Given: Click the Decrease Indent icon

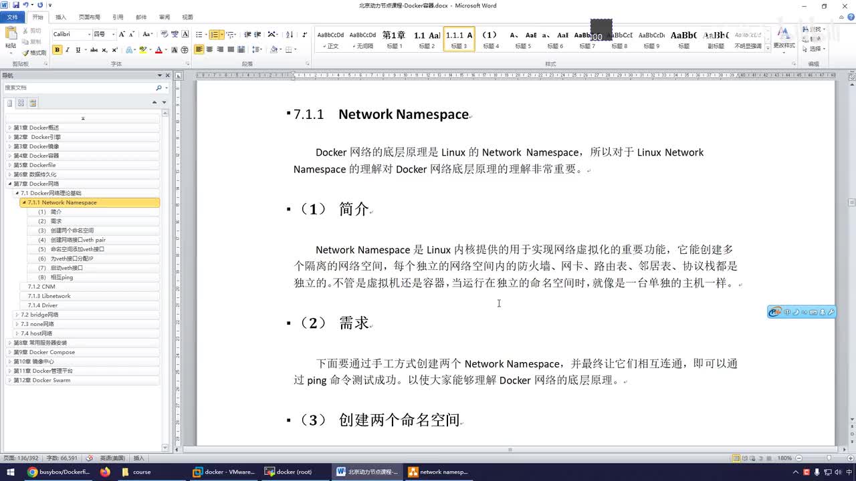Looking at the screenshot, I should [x=247, y=34].
